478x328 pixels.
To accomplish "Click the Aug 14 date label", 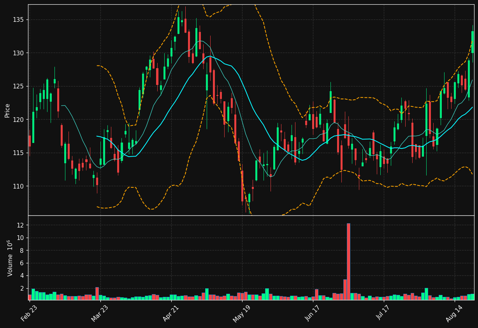I will pos(454,313).
